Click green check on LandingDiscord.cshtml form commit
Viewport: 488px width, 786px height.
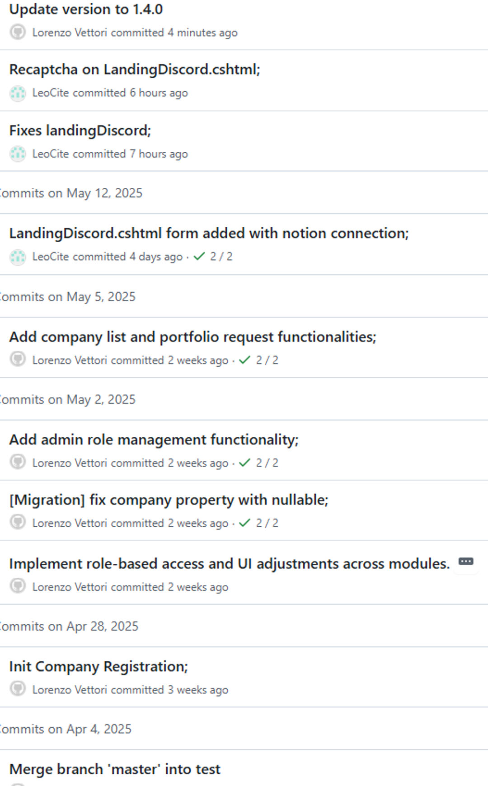point(199,257)
